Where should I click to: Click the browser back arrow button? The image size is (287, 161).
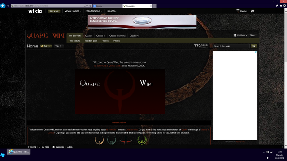(3, 6)
